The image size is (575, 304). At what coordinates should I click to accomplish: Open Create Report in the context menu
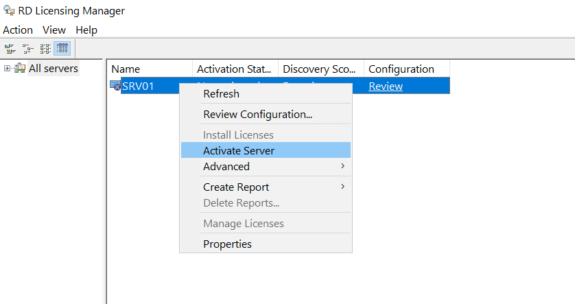(266, 187)
